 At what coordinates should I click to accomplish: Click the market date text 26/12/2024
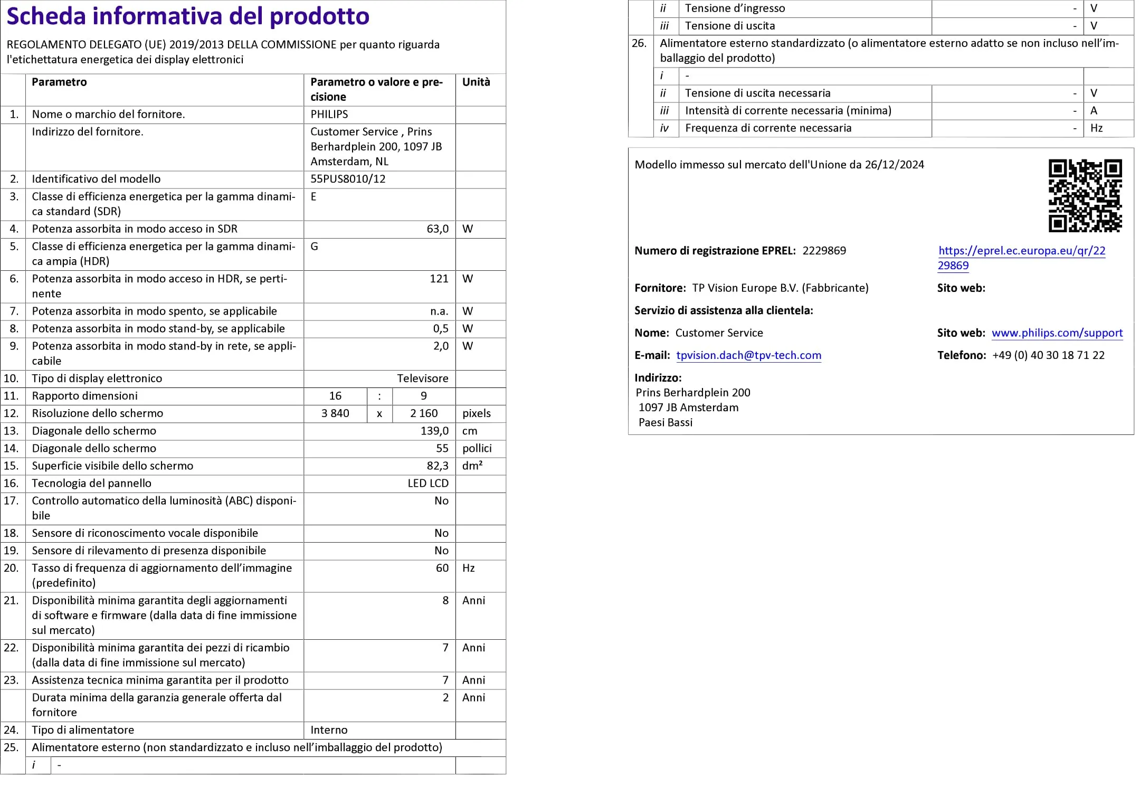coord(894,165)
